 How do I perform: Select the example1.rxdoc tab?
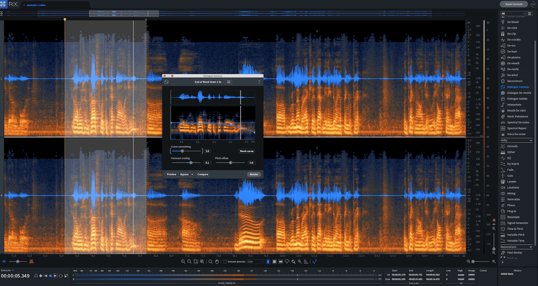point(36,5)
